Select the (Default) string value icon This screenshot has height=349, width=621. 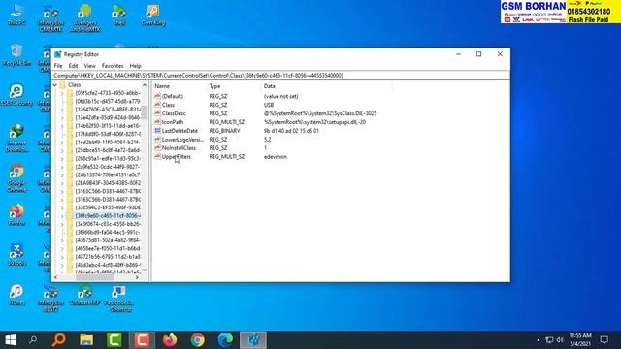[157, 96]
